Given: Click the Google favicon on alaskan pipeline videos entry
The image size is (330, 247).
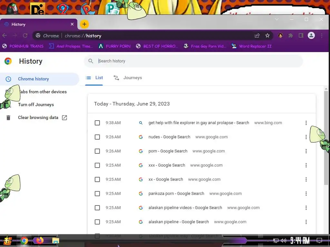Looking at the screenshot, I should coord(141,208).
